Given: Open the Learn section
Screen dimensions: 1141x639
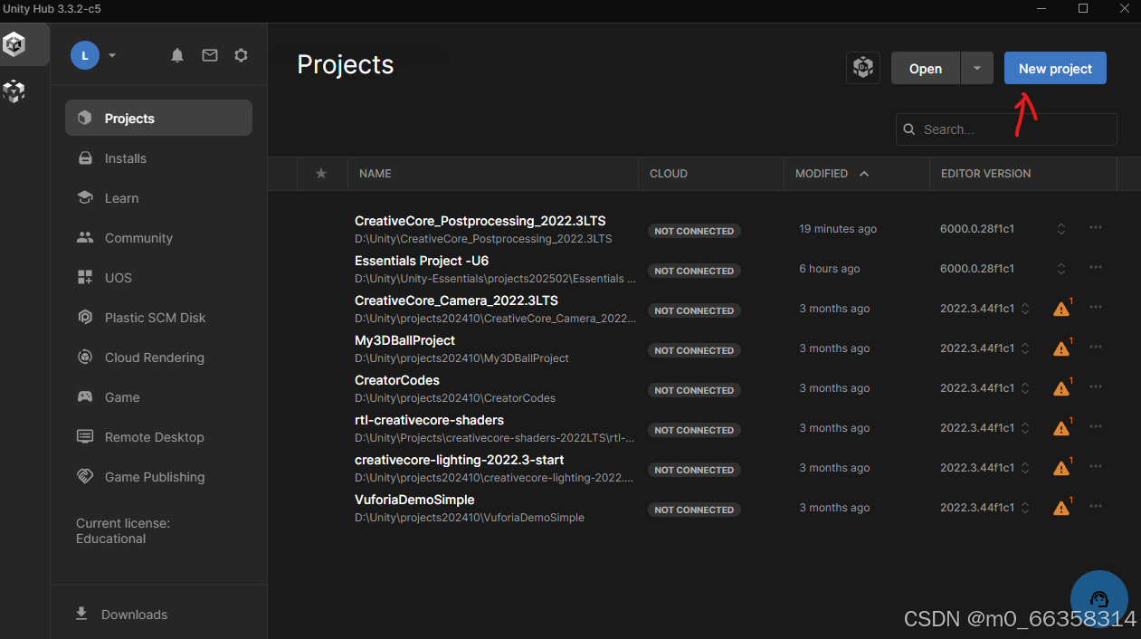Looking at the screenshot, I should click(158, 198).
